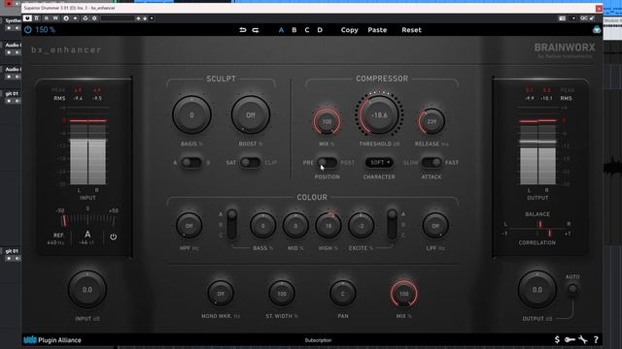Open the Native Instruments icon at top right
This screenshot has width=622, height=349.
coord(597,30)
